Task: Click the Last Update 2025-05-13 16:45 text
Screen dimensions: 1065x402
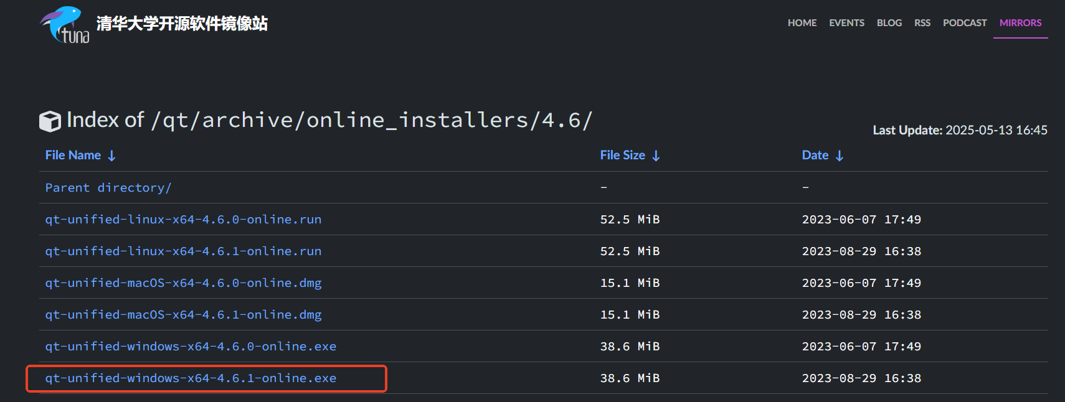Action: pyautogui.click(x=960, y=130)
